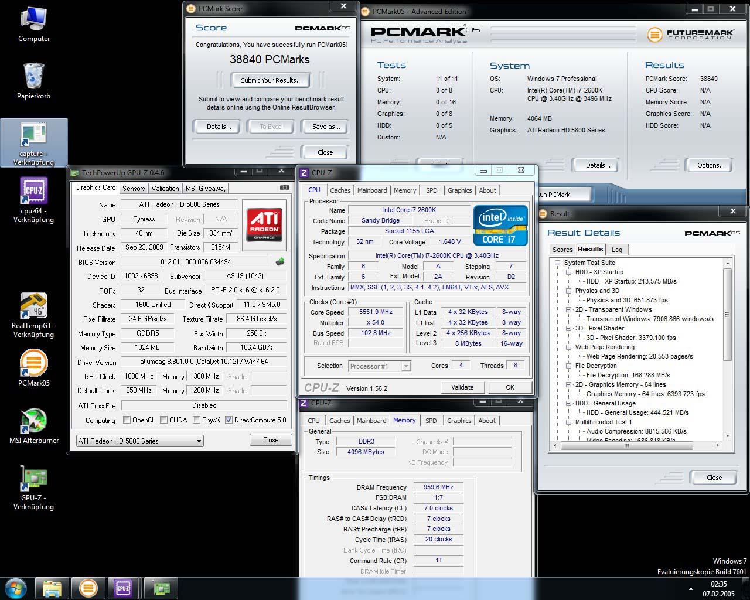Open the Papierkorb recycle bin icon
The height and width of the screenshot is (600, 750).
pyautogui.click(x=33, y=81)
